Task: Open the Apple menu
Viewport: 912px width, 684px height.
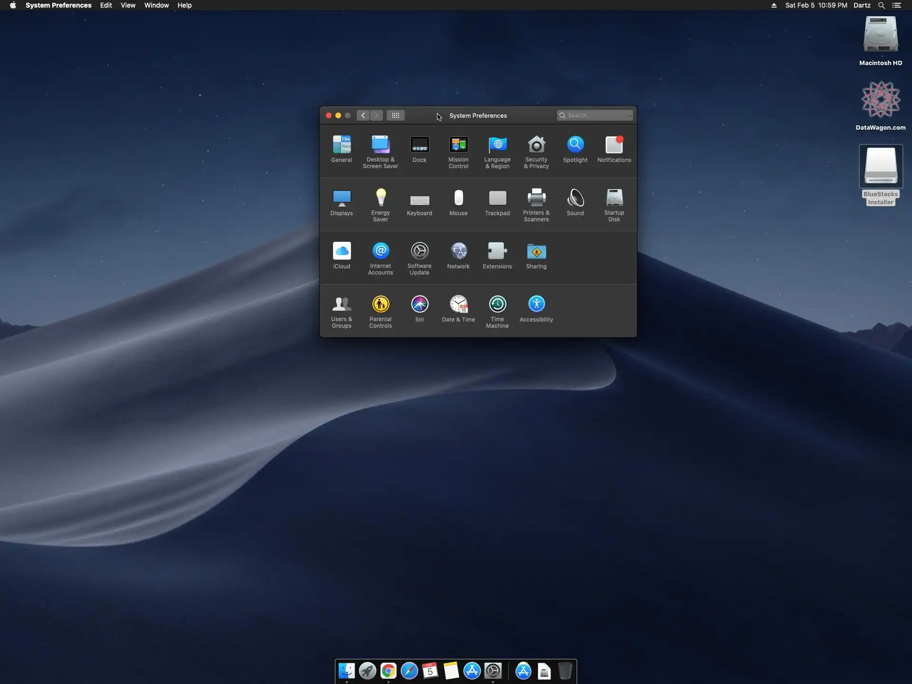Action: [x=13, y=5]
